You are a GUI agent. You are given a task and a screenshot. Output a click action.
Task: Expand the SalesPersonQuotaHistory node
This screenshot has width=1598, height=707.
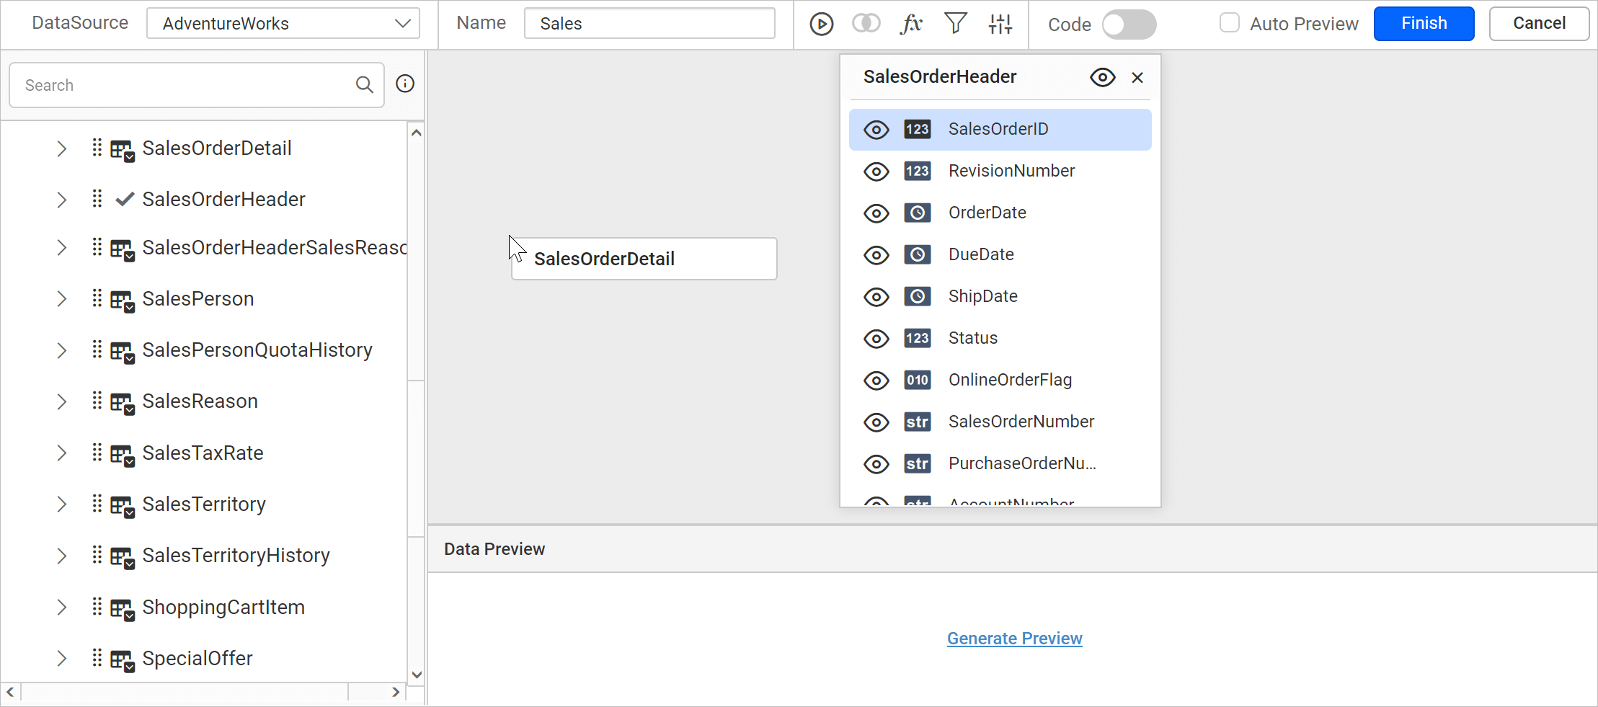coord(62,350)
